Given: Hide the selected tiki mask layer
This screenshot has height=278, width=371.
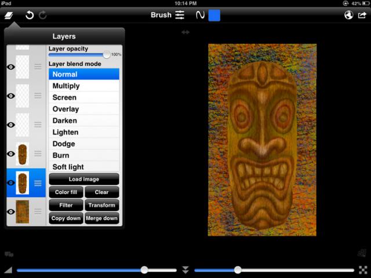Looking at the screenshot, I should 10,183.
